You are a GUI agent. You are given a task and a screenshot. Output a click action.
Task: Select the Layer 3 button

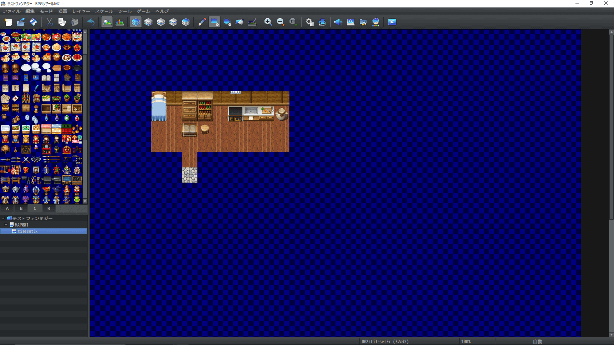coord(173,22)
